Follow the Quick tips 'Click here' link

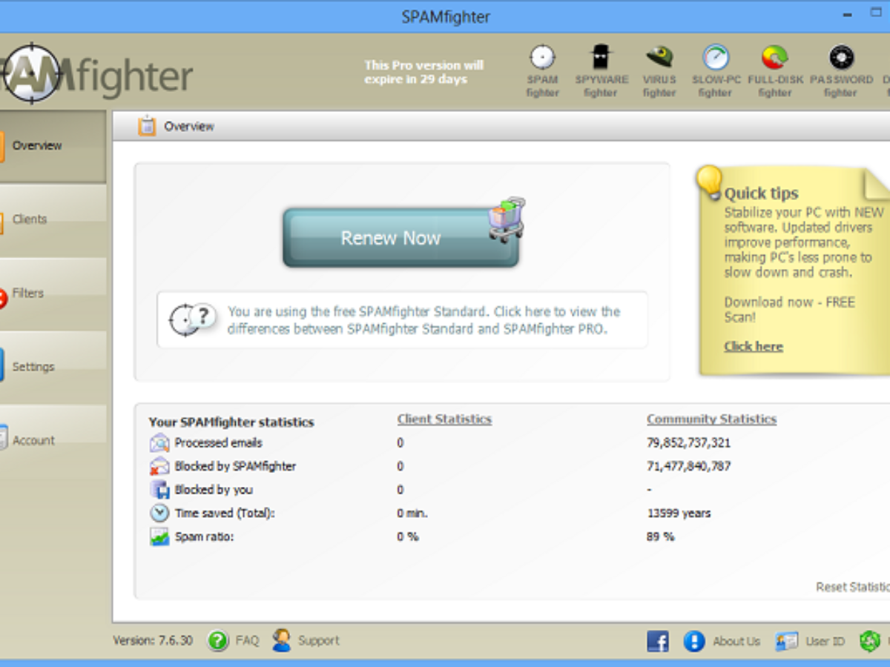[754, 346]
